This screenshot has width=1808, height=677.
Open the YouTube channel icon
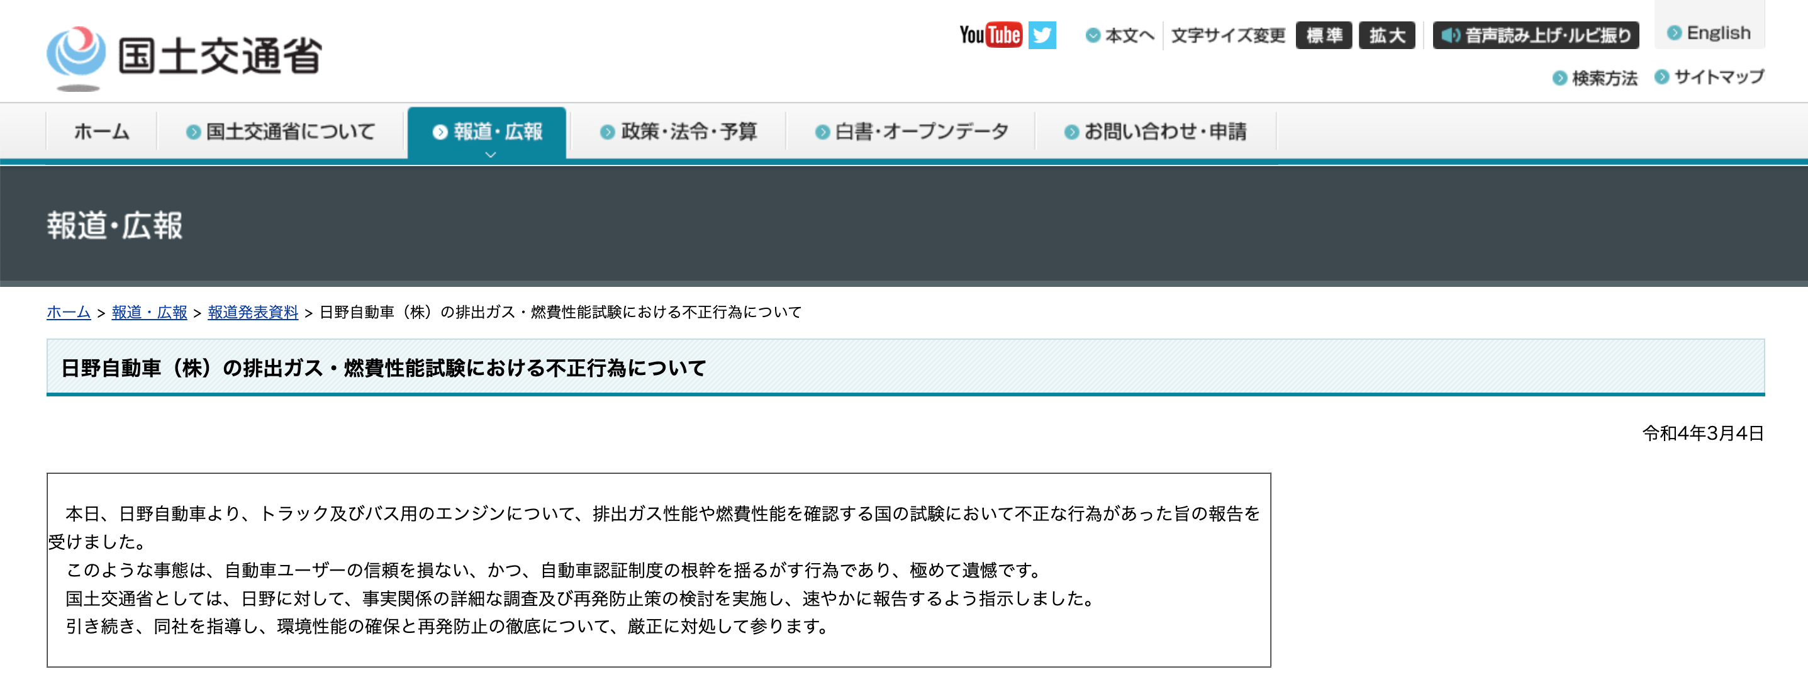click(990, 35)
